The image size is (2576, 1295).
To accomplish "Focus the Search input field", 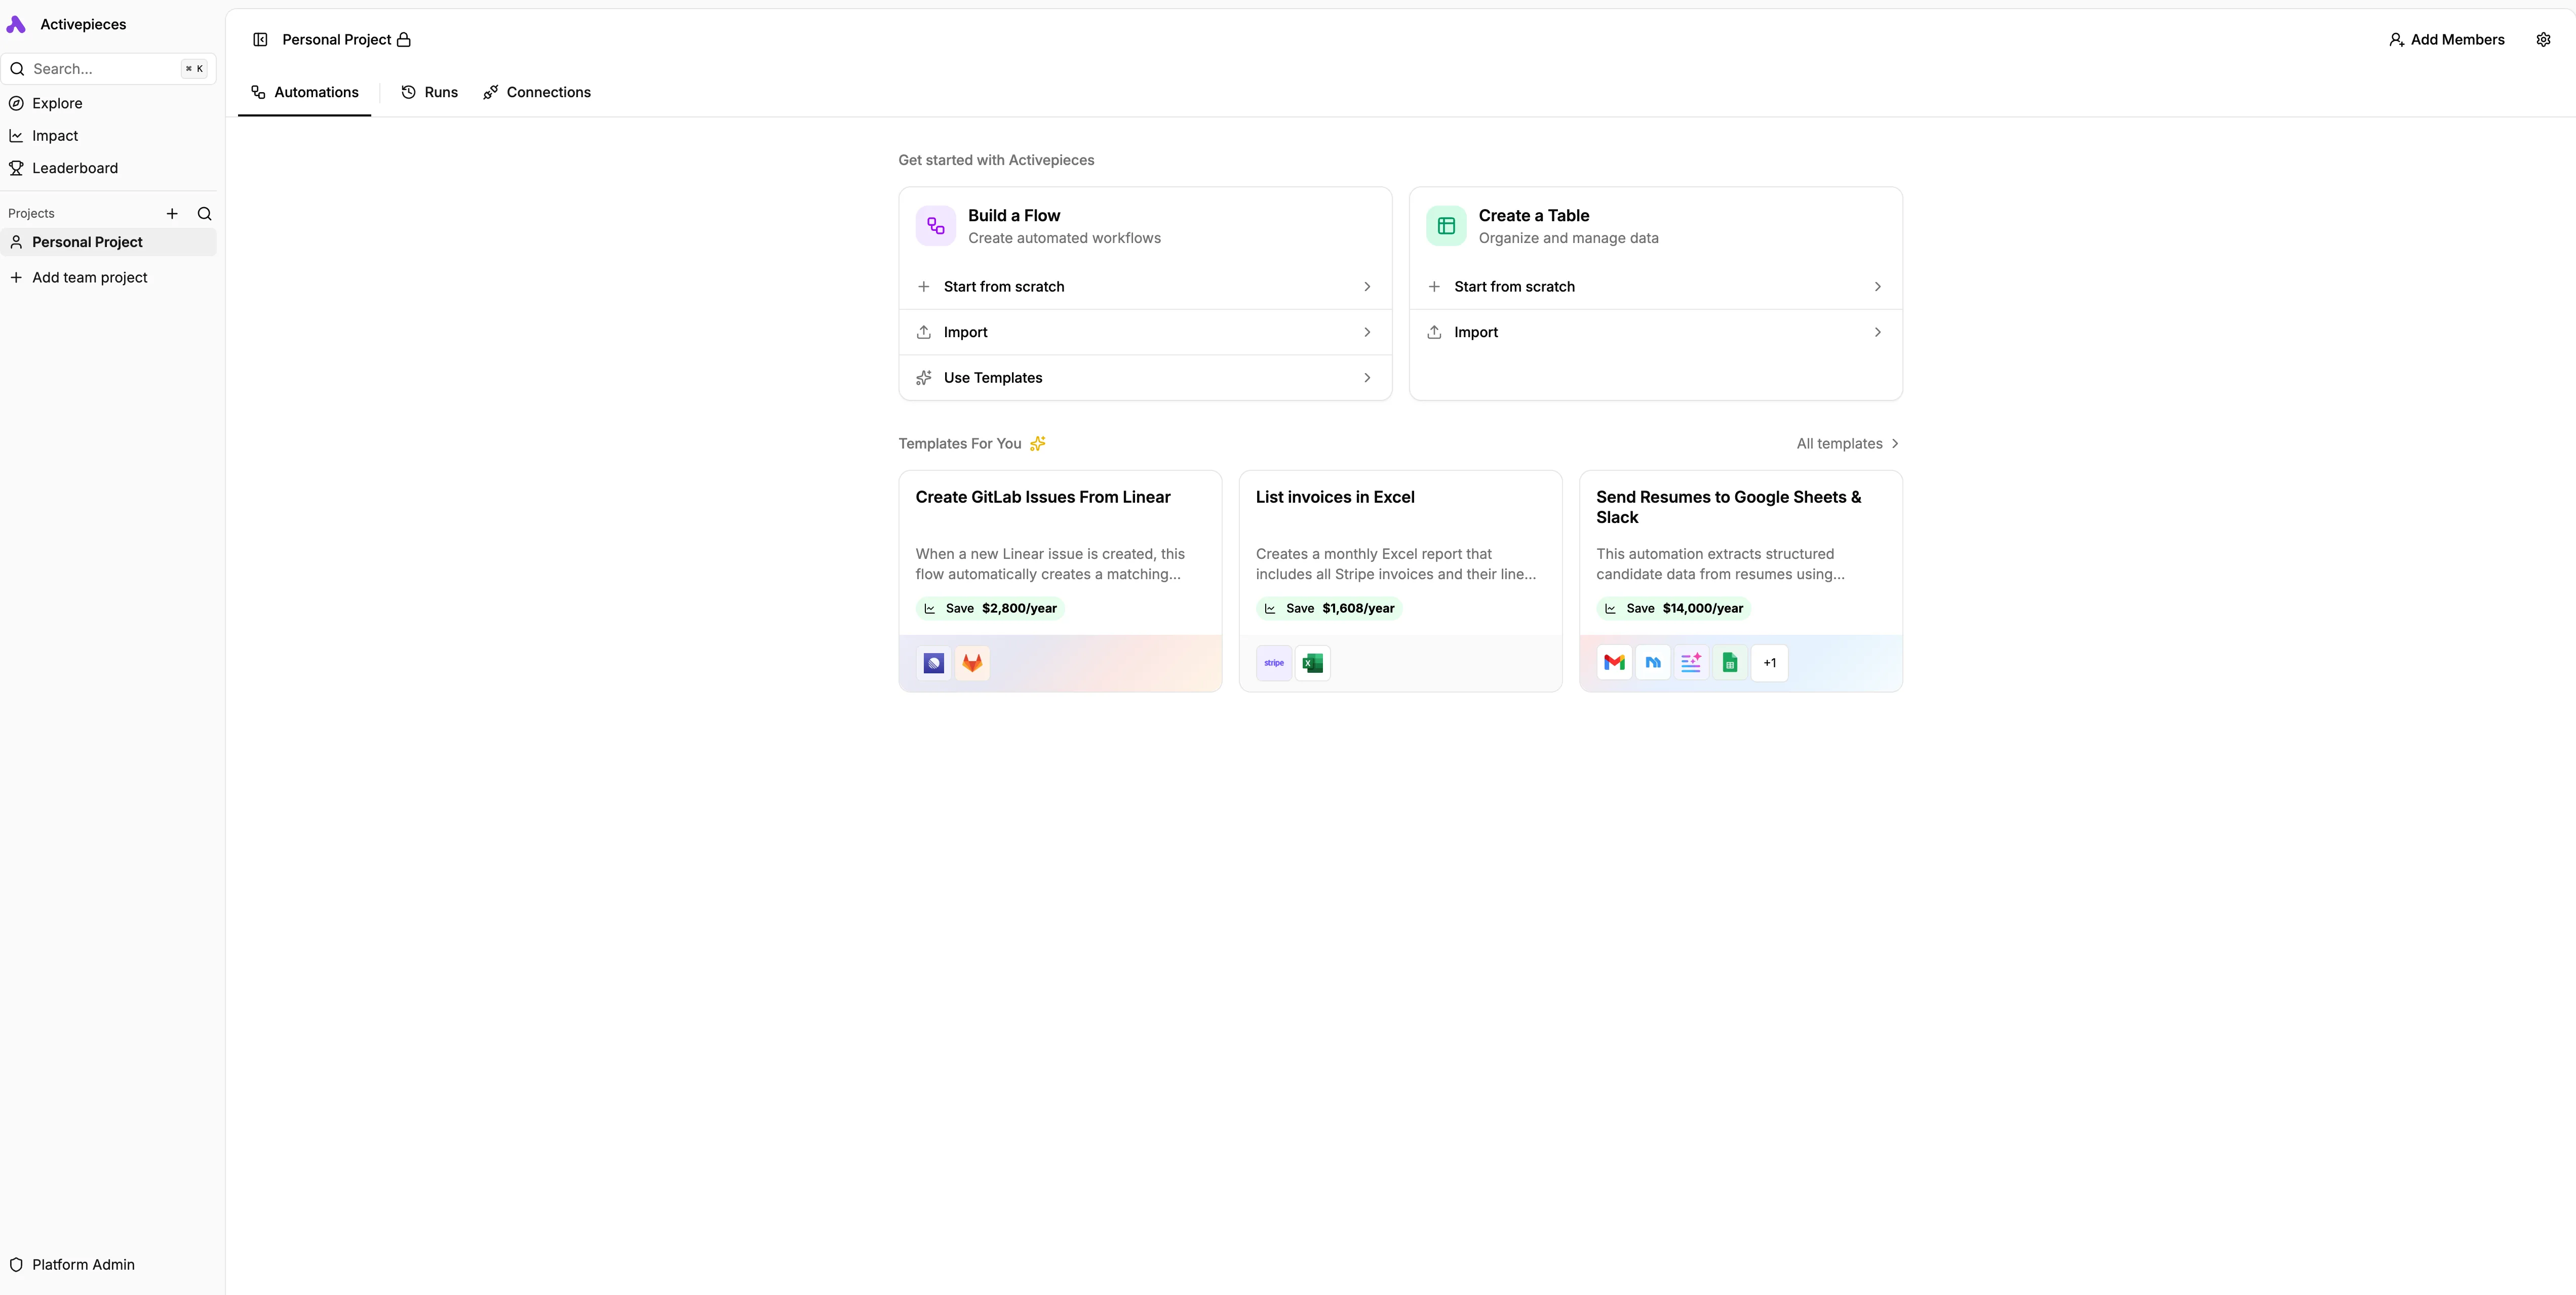I will tap(108, 69).
